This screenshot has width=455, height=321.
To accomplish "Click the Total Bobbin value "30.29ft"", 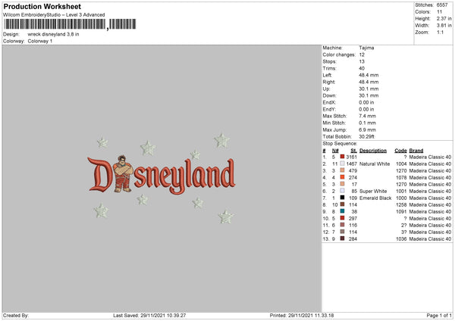I will click(367, 136).
